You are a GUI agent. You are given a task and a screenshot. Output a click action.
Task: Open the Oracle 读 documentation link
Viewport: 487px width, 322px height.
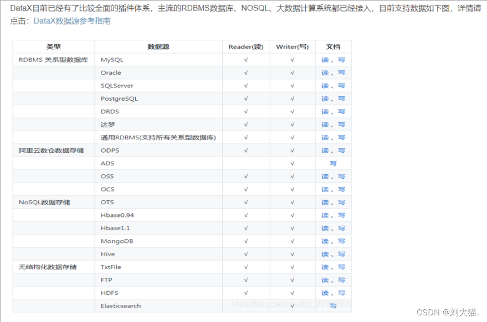[x=324, y=72]
